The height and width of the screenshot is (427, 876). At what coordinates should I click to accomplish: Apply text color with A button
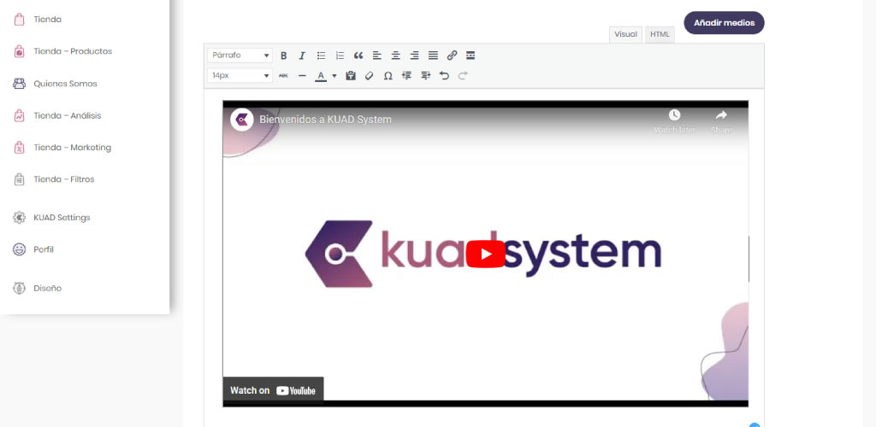coord(321,76)
